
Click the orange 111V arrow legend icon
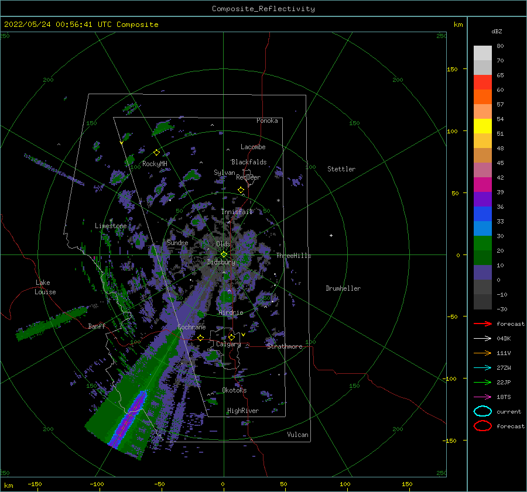pyautogui.click(x=482, y=353)
